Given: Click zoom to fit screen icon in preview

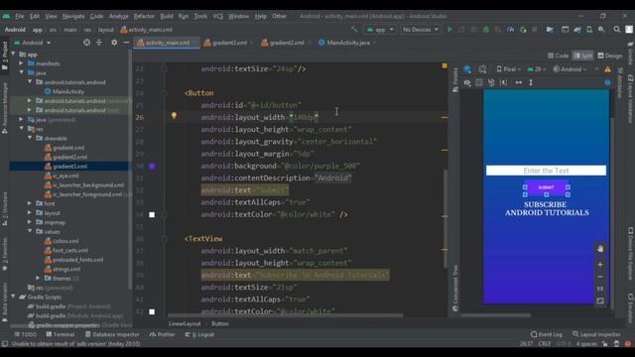Looking at the screenshot, I should [x=600, y=301].
